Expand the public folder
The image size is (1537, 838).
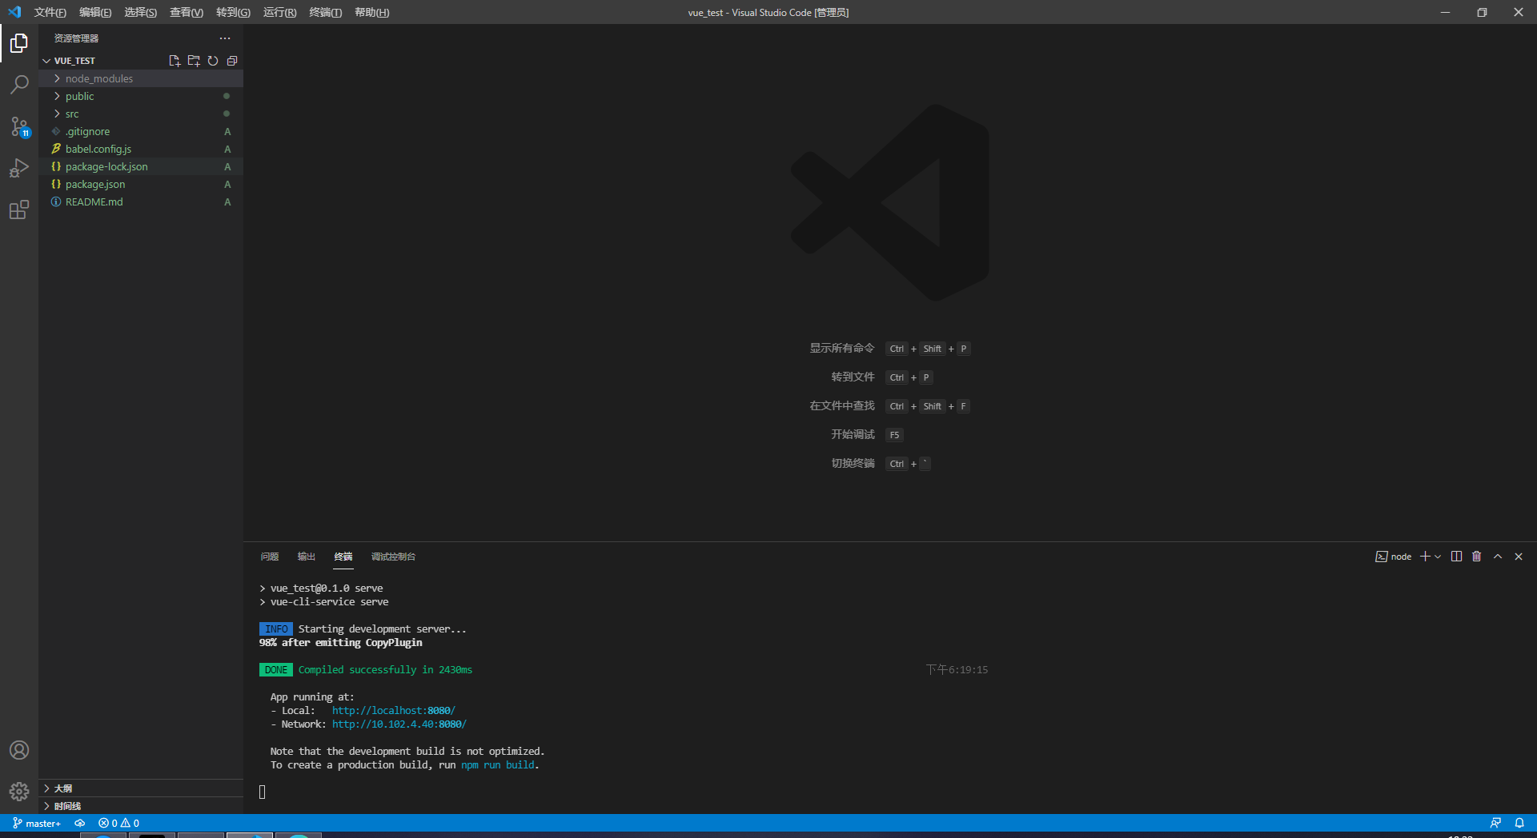(x=141, y=96)
